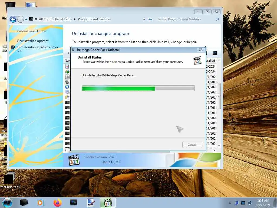Open Action Center flag tray icon
Viewport: 277px width, 208px height.
click(x=236, y=203)
